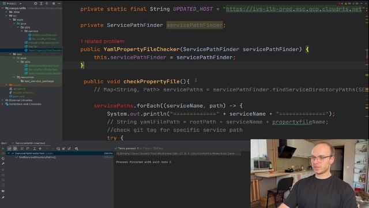Toggle sort tests alphabetically
This screenshot has width=369, height=208.
click(22, 149)
